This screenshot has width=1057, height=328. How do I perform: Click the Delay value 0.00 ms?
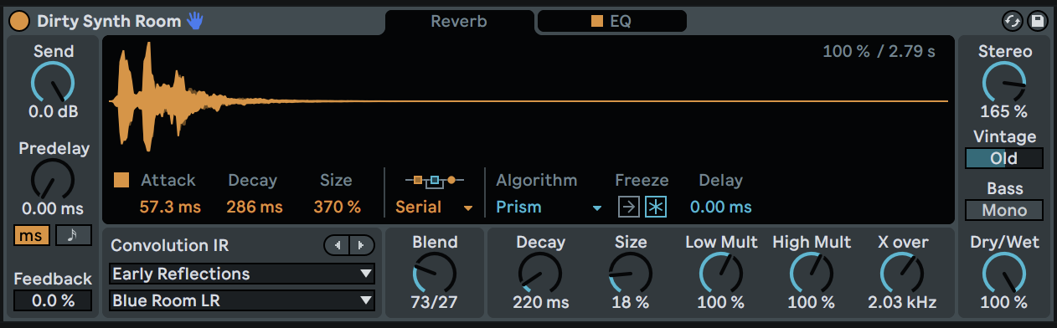pos(721,207)
